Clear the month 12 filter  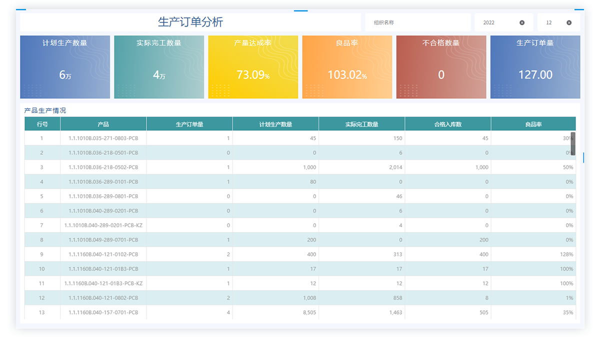pos(569,22)
